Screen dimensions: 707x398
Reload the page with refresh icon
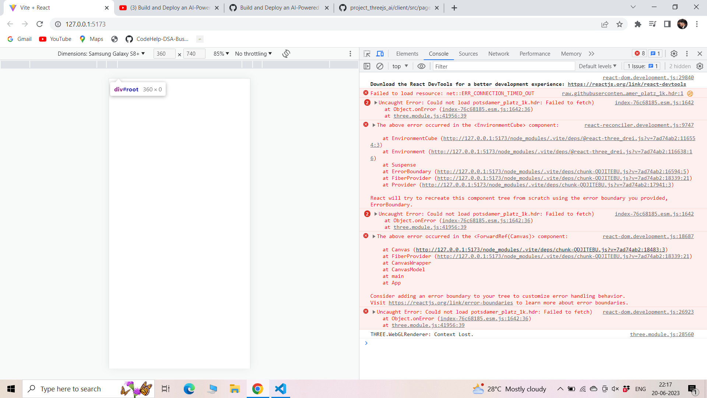(40, 24)
